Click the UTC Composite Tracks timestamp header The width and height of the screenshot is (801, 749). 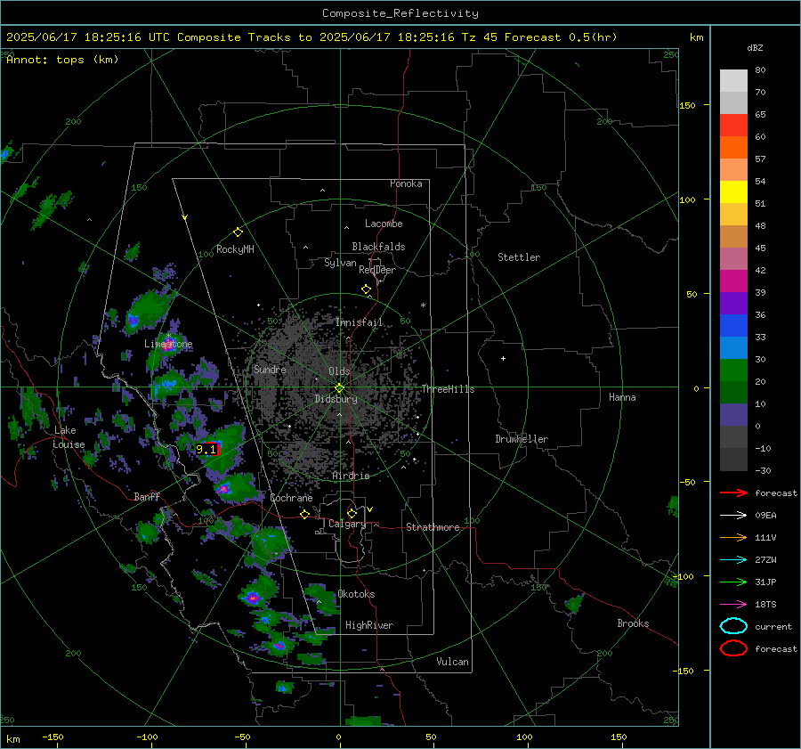tap(311, 37)
